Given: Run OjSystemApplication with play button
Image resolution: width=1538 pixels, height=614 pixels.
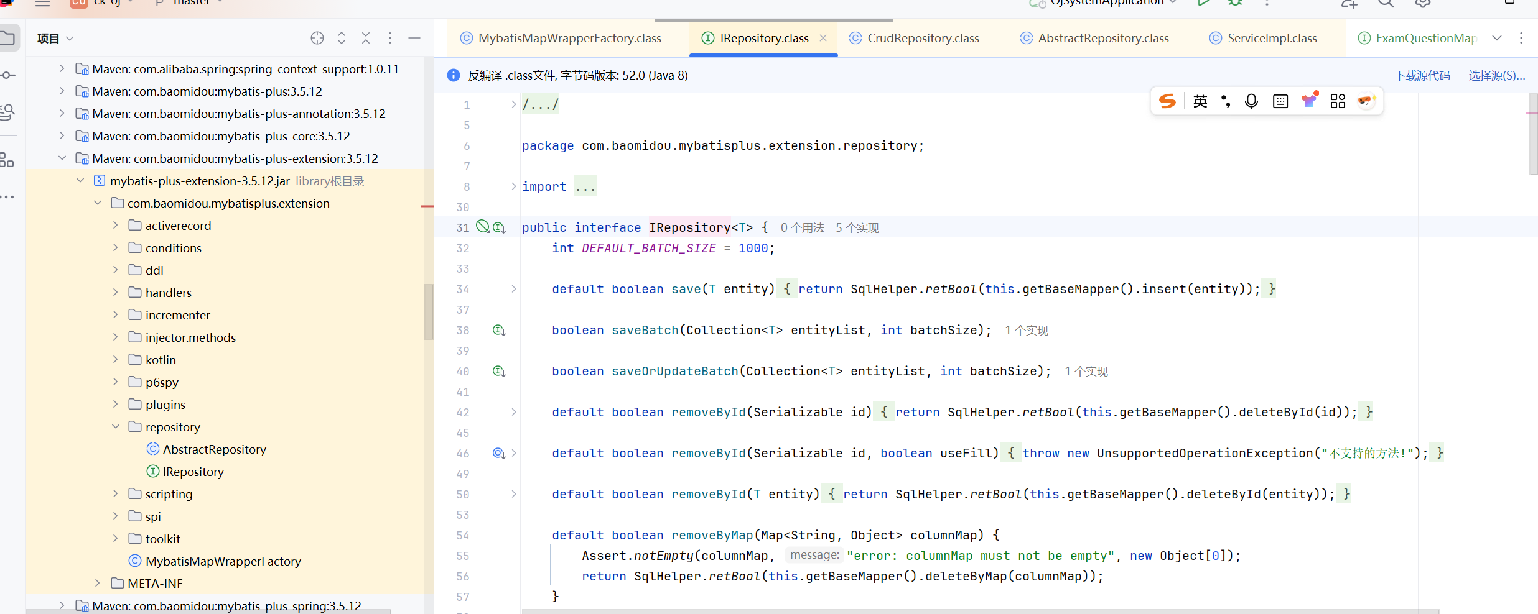Looking at the screenshot, I should coord(1203,3).
